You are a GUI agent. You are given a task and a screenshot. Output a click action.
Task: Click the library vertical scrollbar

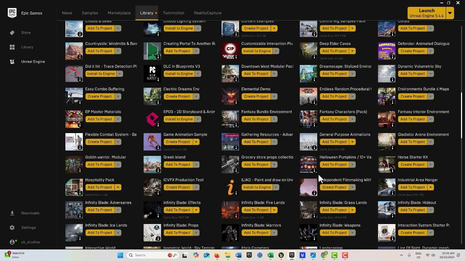pyautogui.click(x=462, y=115)
